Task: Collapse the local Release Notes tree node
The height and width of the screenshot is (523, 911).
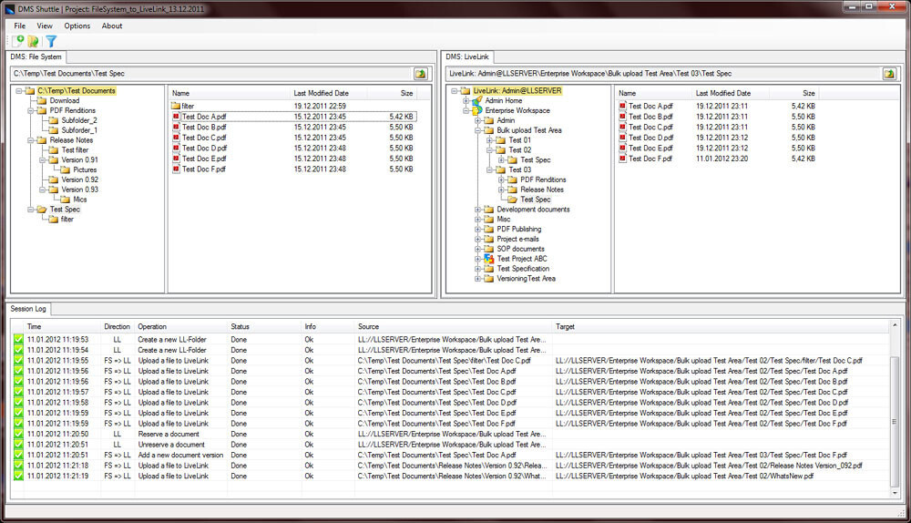Action: click(30, 140)
